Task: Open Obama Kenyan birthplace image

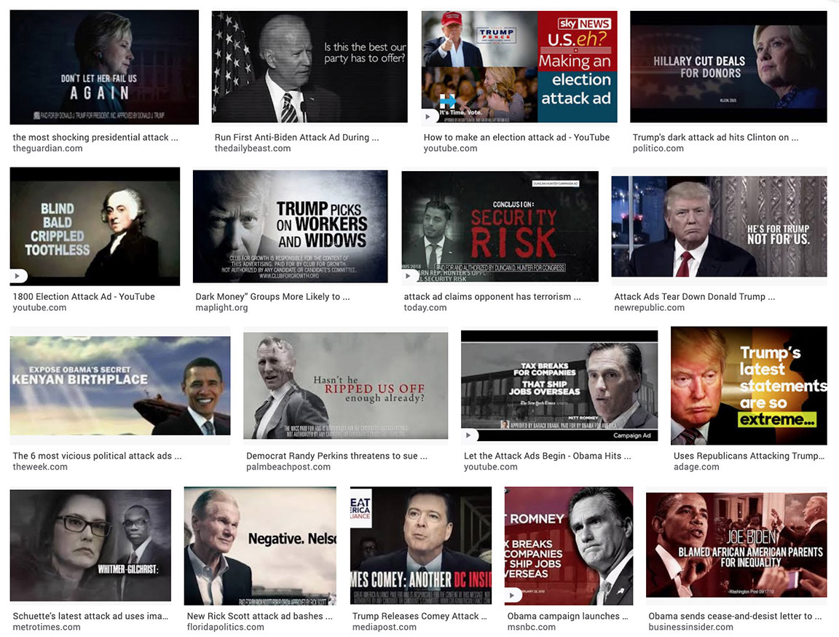Action: 120,386
